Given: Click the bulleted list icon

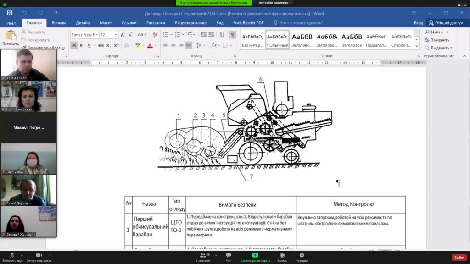Looking at the screenshot, I should coord(165,35).
